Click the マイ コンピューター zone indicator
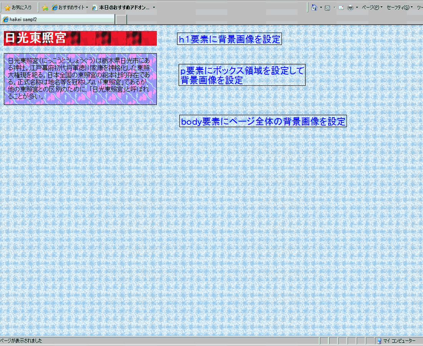423x346 pixels. click(x=396, y=341)
